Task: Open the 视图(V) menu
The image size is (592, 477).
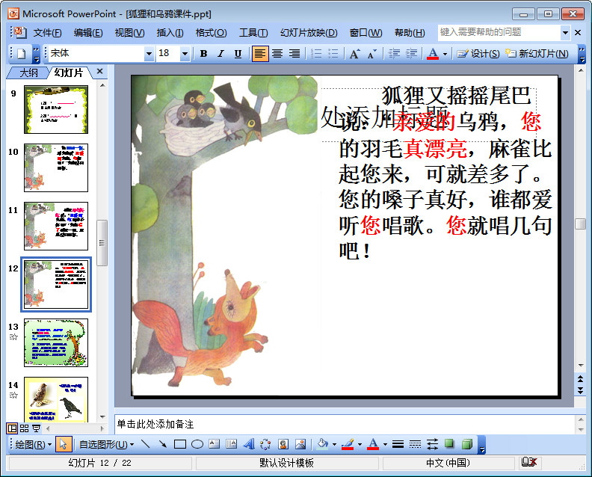Action: (129, 33)
